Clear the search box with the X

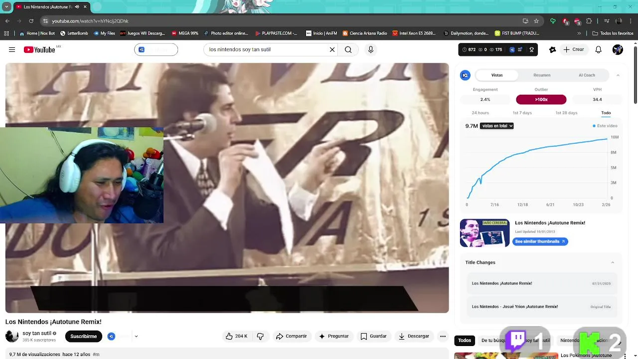point(332,49)
